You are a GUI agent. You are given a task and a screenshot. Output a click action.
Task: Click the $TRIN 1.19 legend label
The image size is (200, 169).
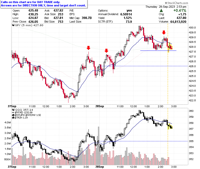pos(21,118)
